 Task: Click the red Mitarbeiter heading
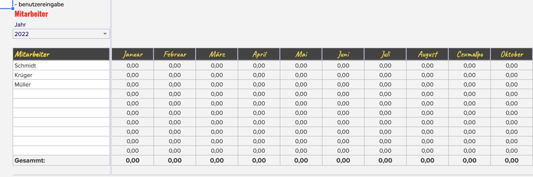pos(31,14)
